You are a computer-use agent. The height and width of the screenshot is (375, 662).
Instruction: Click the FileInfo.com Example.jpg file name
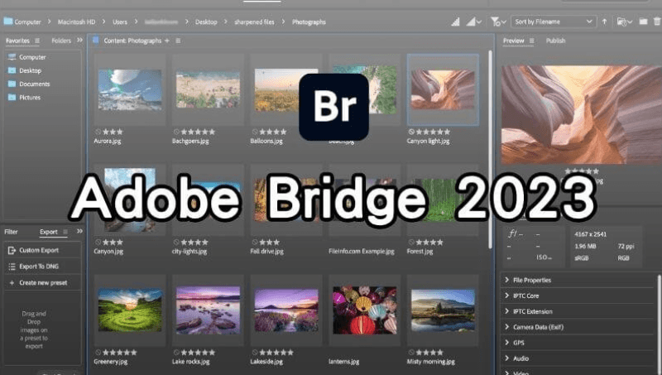click(x=362, y=252)
